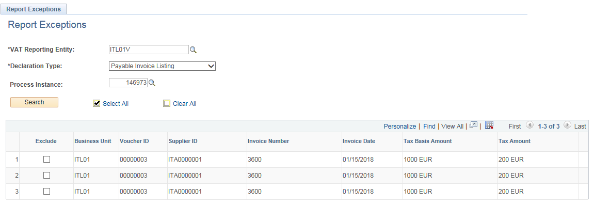The height and width of the screenshot is (205, 594).
Task: Jump to Last grid page
Action: point(580,126)
